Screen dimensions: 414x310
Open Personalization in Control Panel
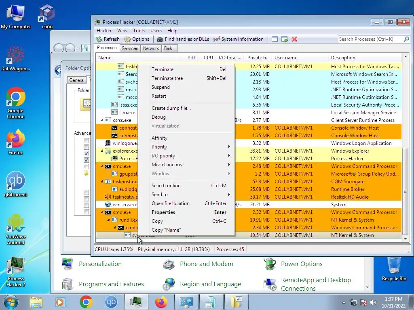pos(100,264)
